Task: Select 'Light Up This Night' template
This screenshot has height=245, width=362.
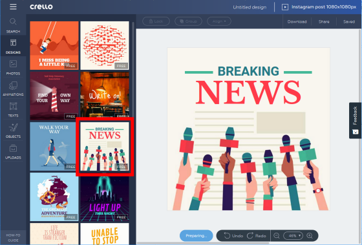Action: click(x=105, y=198)
